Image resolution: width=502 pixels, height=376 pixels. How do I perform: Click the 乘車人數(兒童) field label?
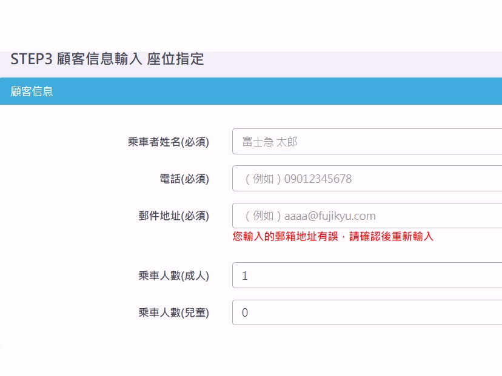click(x=172, y=312)
